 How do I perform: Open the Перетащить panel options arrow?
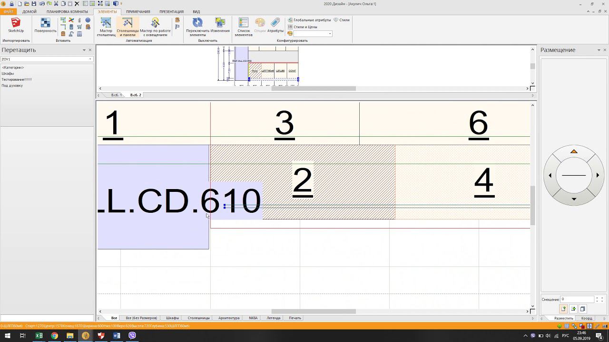(x=84, y=50)
